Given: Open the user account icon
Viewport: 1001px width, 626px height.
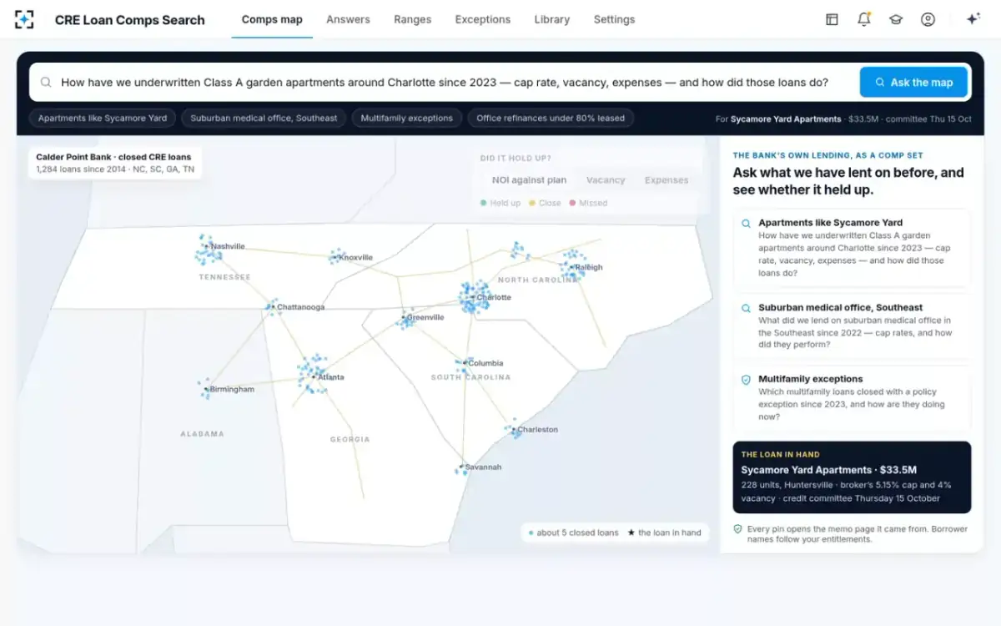Looking at the screenshot, I should tap(928, 19).
